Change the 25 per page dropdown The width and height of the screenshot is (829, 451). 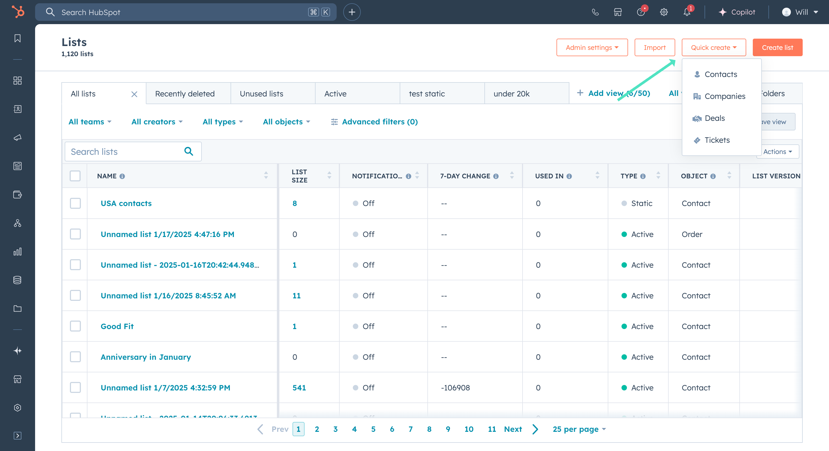(x=579, y=429)
